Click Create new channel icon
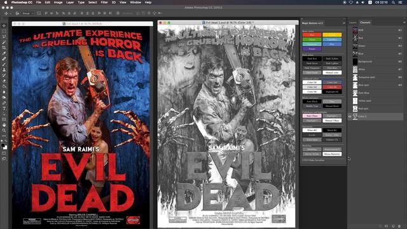 tap(393, 226)
